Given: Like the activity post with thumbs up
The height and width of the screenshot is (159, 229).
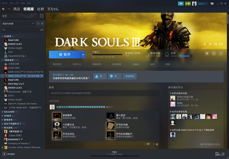Looking at the screenshot, I should [157, 144].
